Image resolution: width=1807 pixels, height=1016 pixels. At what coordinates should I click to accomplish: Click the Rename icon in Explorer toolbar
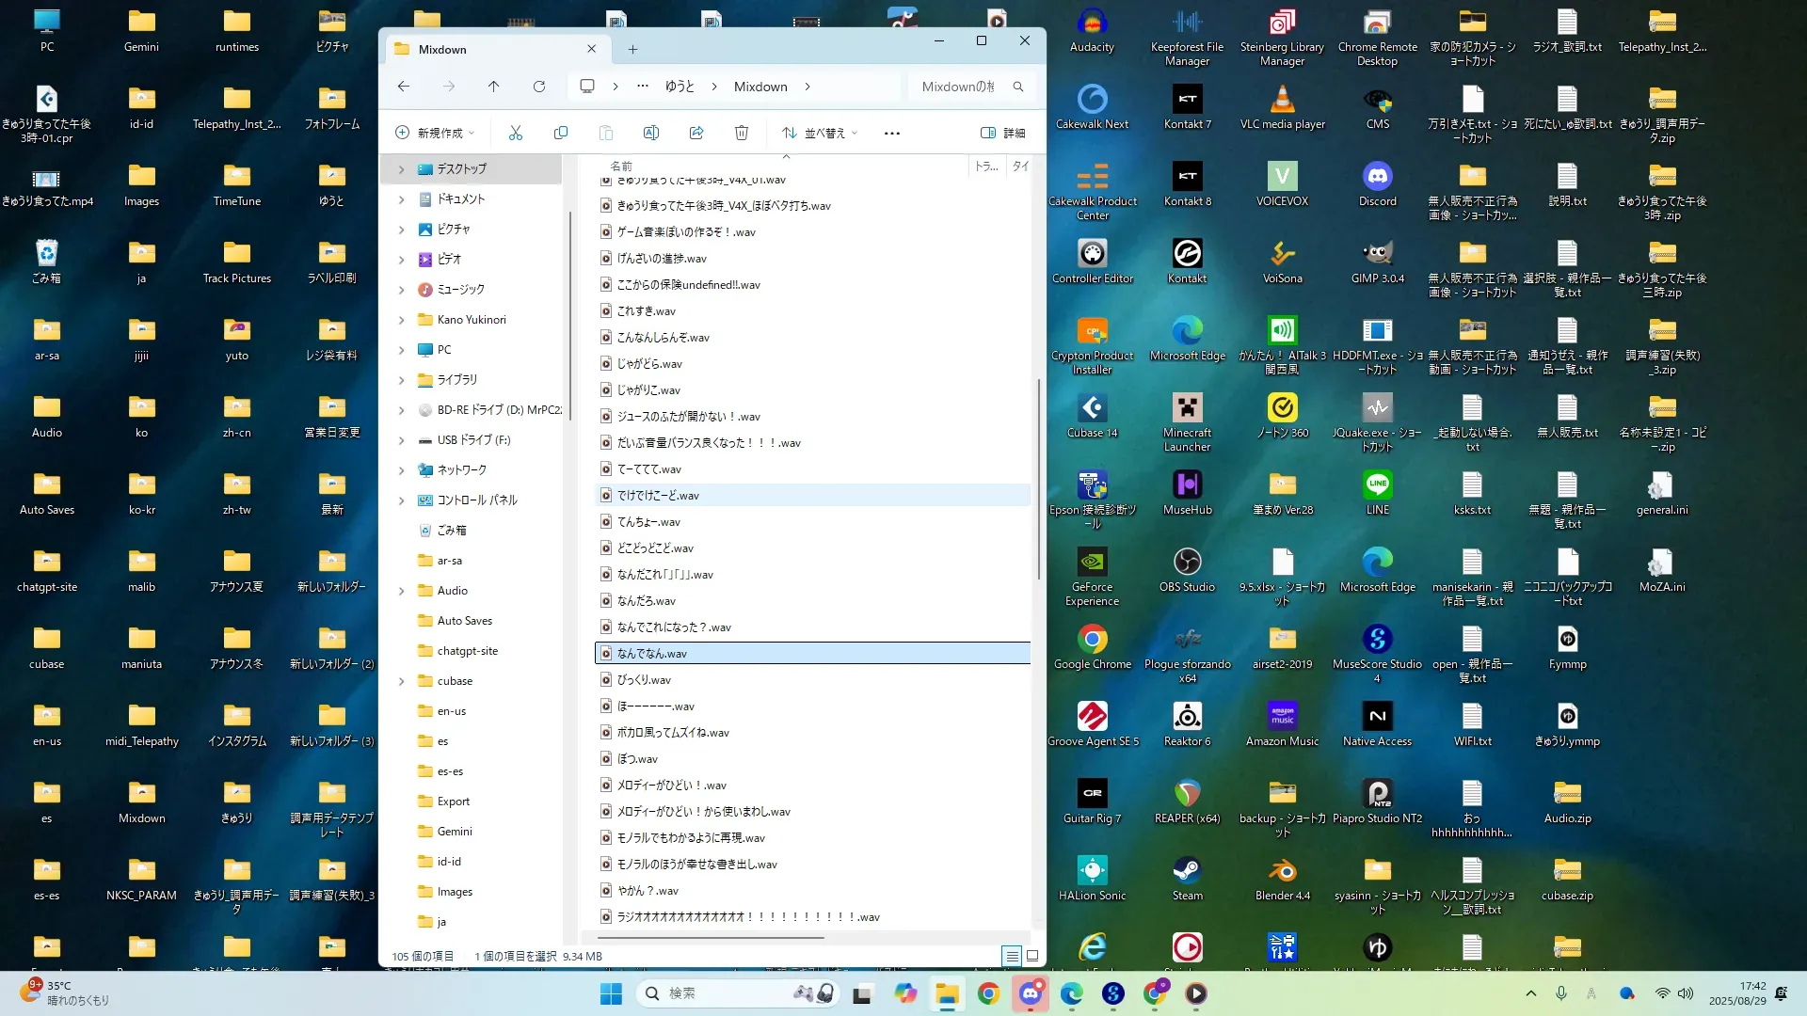(x=650, y=133)
